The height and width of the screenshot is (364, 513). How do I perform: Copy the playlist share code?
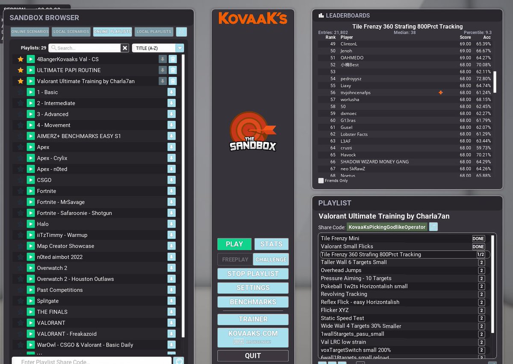click(433, 227)
